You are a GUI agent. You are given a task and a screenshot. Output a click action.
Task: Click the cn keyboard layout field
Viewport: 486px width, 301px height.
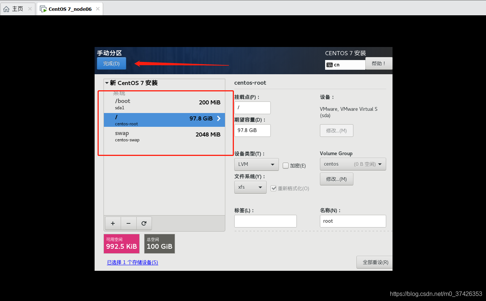345,65
